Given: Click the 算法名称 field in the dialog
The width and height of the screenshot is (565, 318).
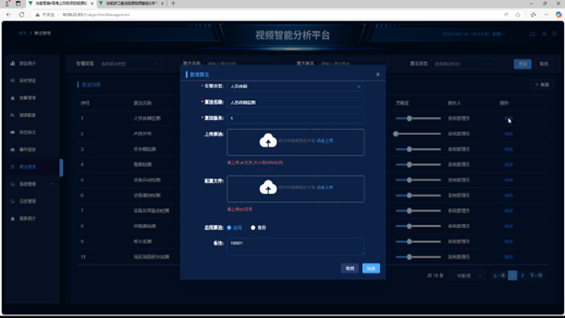Looking at the screenshot, I should [295, 102].
